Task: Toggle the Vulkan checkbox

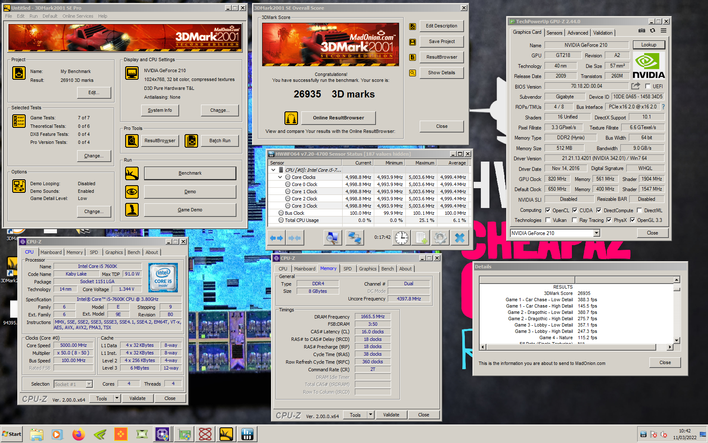Action: pyautogui.click(x=548, y=220)
